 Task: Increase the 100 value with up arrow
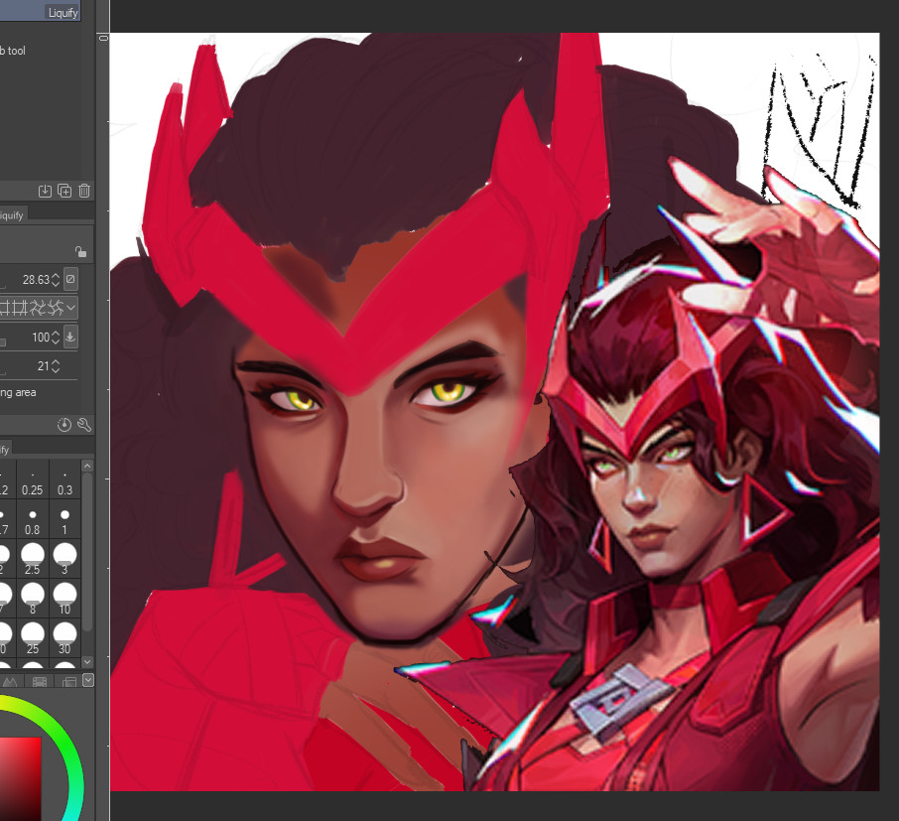56,334
